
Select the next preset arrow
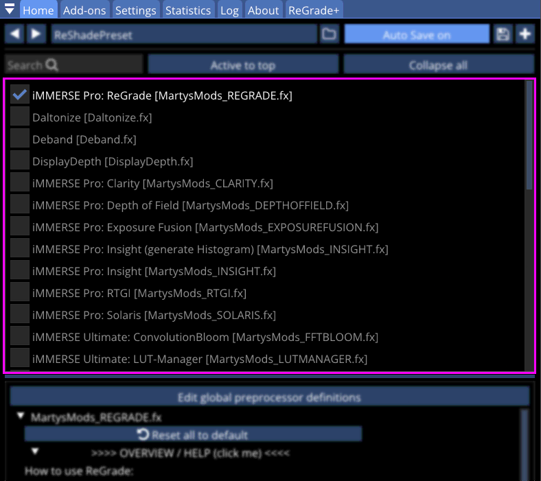[36, 34]
